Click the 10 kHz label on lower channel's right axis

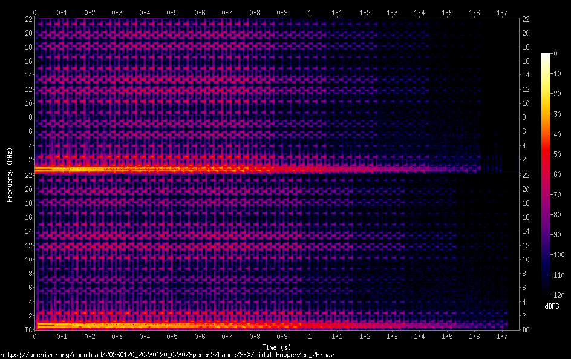tap(527, 259)
